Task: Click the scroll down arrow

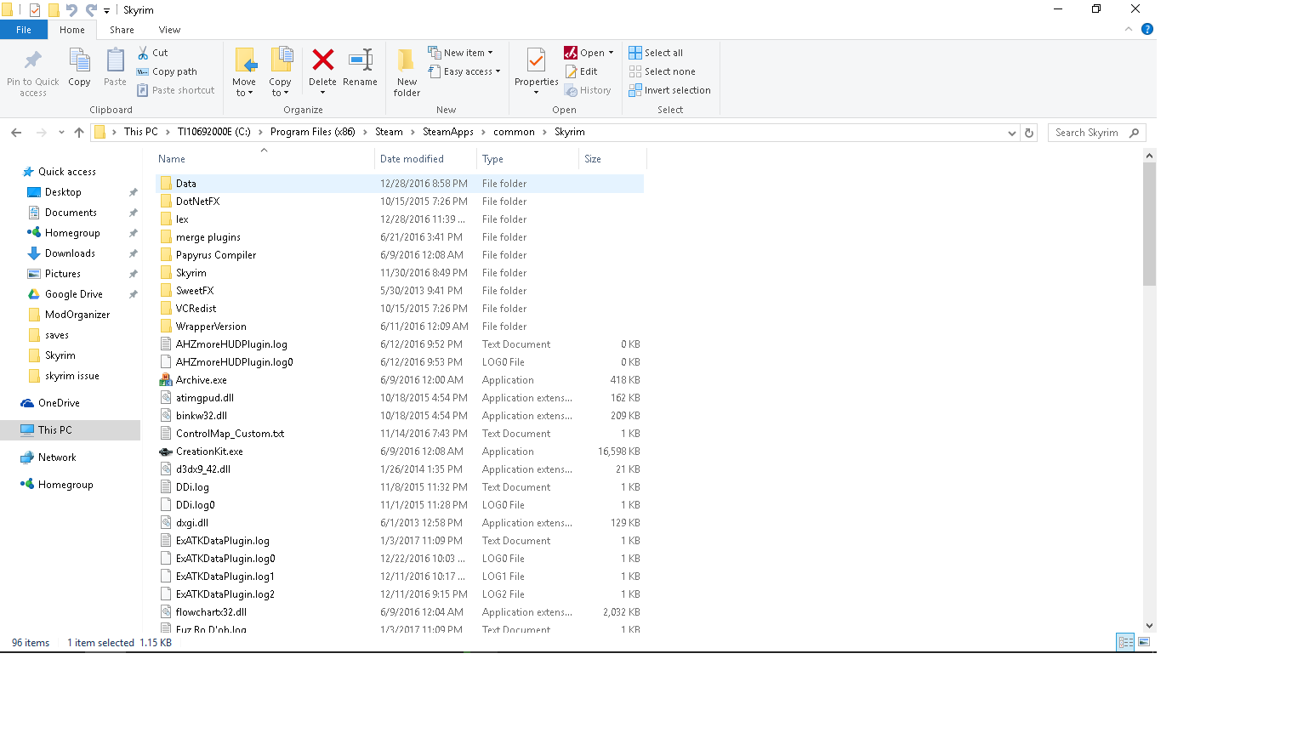Action: (1149, 625)
